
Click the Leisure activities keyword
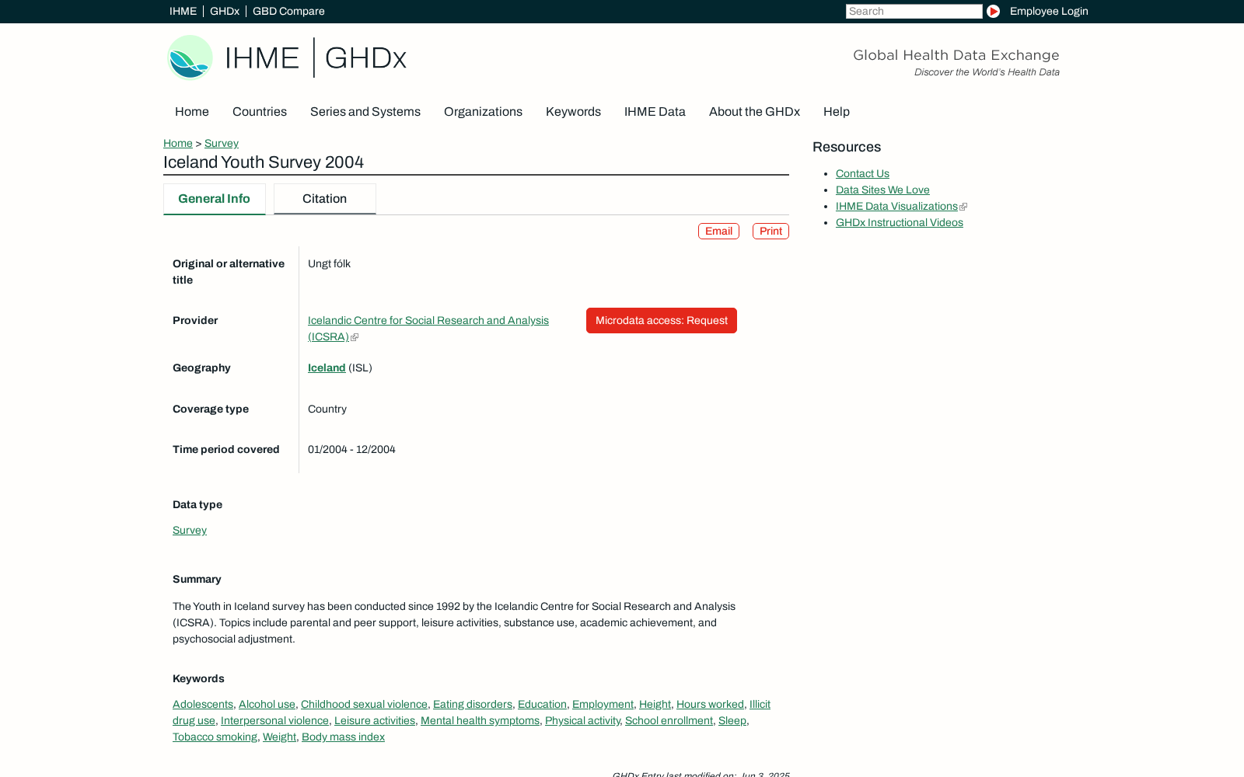[x=375, y=720]
